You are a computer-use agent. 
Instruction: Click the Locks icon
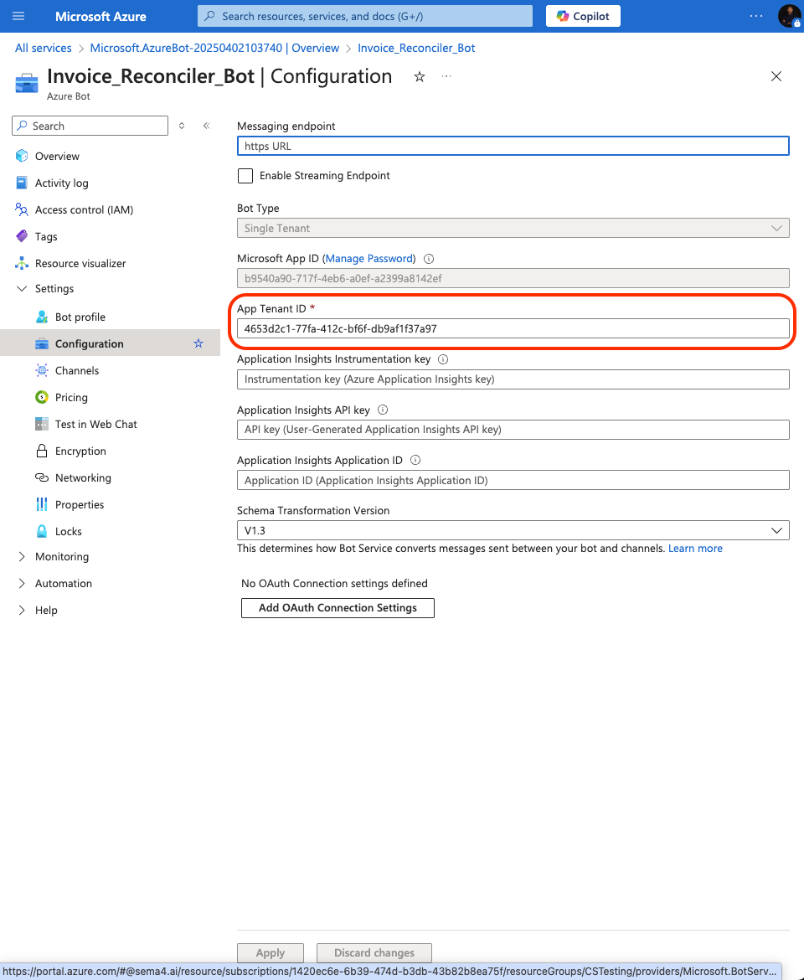point(42,532)
